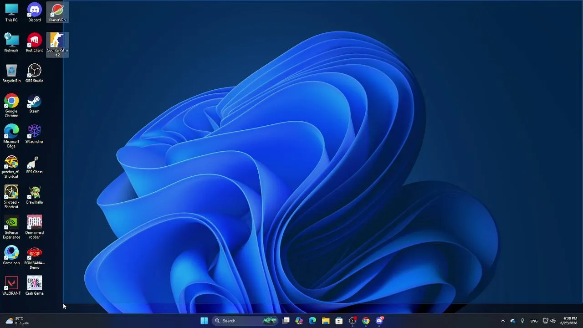Open Microsoft 365 Copilot in taskbar
Screen dimensions: 583x328
click(x=299, y=321)
